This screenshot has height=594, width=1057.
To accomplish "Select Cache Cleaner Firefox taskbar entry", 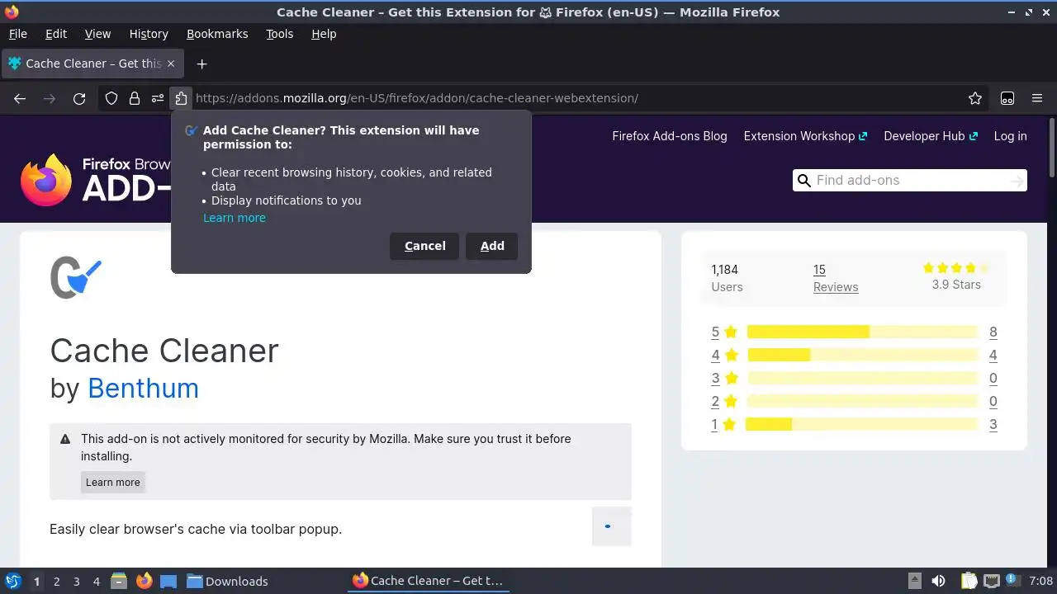I will [428, 581].
